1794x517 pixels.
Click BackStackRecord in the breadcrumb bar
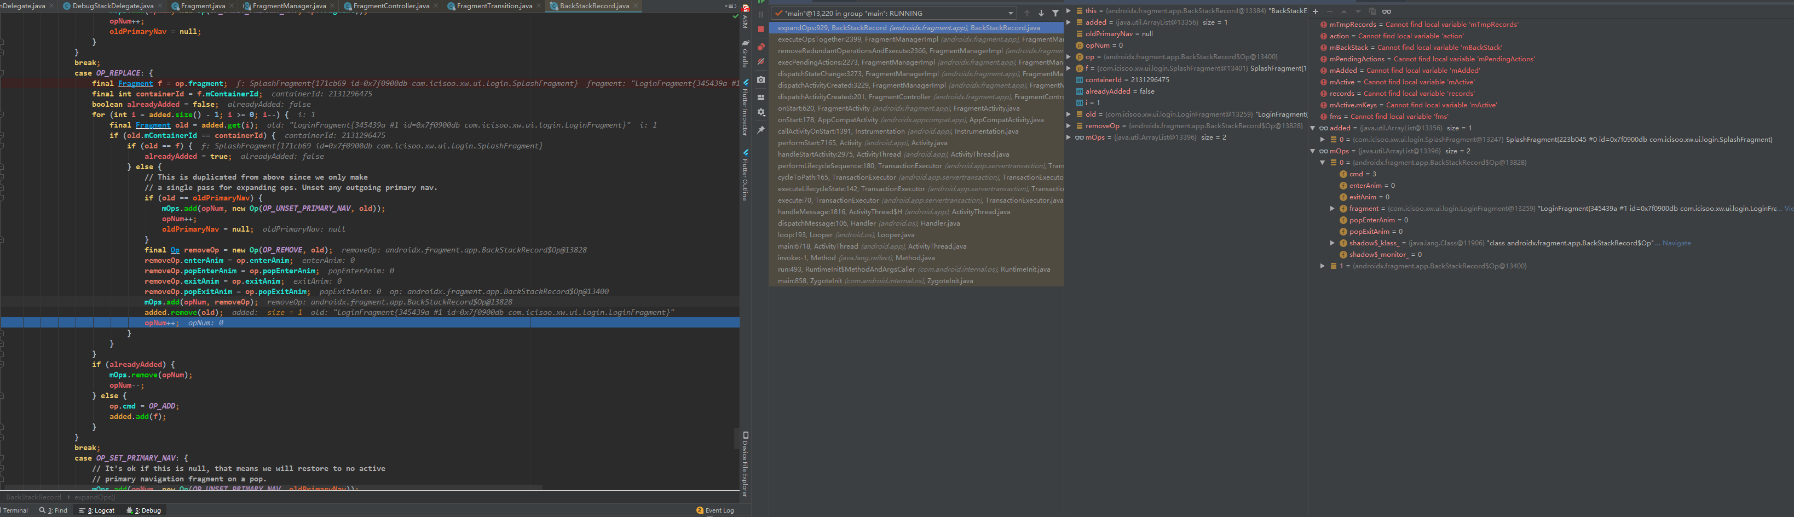pyautogui.click(x=33, y=497)
